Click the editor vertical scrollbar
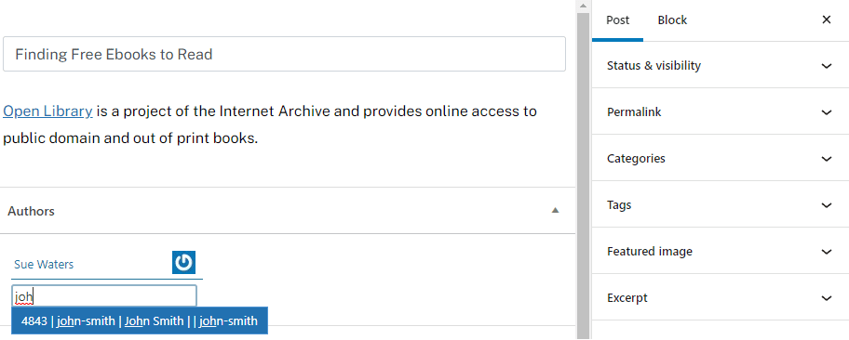 pyautogui.click(x=583, y=173)
